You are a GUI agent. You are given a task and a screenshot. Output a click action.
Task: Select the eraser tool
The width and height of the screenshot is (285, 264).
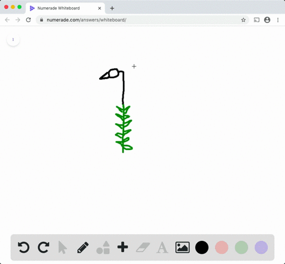coord(142,247)
